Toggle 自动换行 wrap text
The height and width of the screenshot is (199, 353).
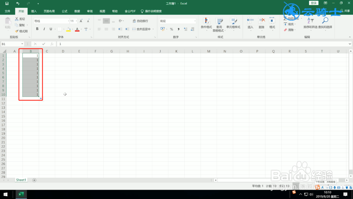(140, 21)
